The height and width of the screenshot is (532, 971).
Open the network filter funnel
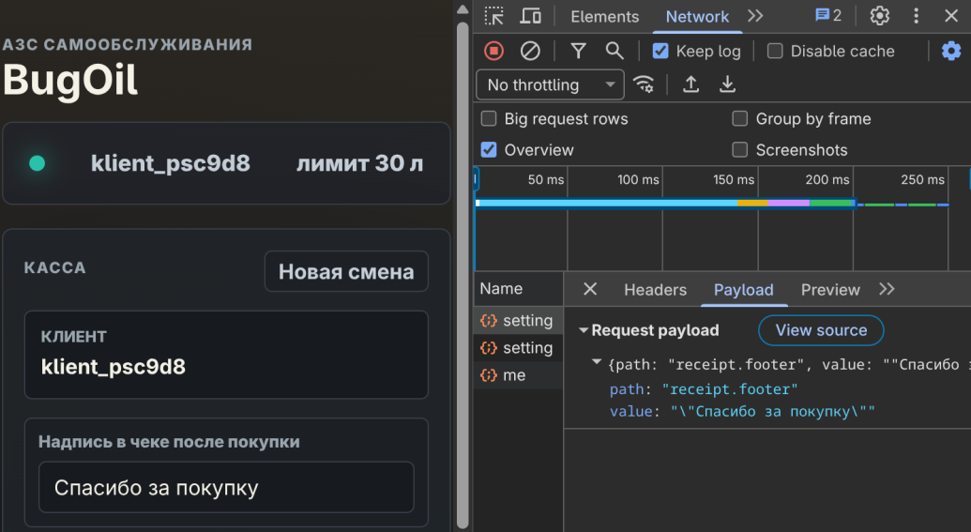(579, 51)
